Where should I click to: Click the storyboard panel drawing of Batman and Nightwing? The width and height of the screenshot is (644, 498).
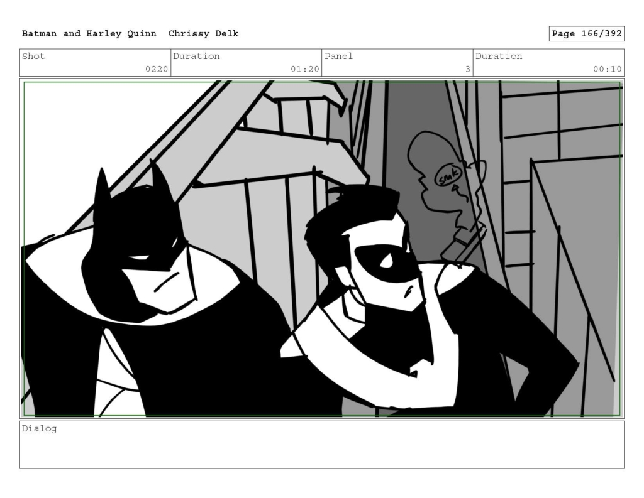pos(322,249)
